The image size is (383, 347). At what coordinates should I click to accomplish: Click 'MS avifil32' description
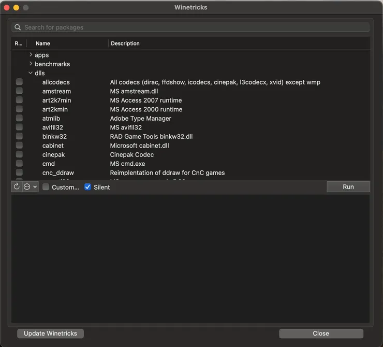(x=126, y=127)
